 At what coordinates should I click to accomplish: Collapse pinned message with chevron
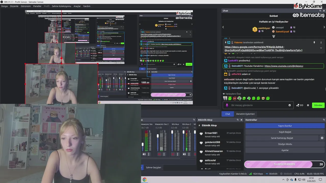321,48
